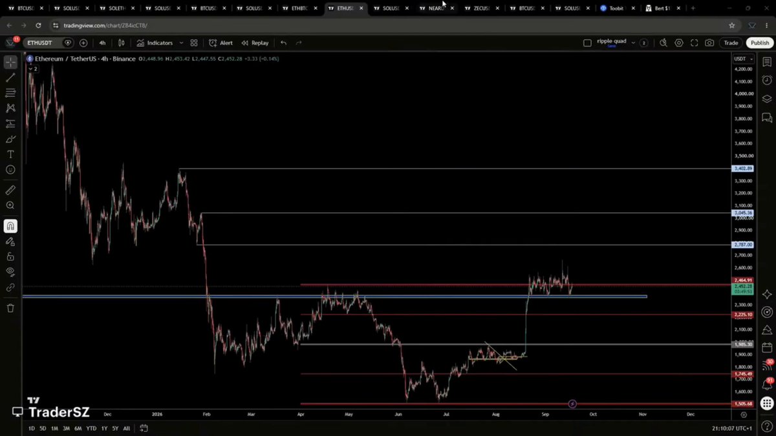Open the Fibonacci retracement tools
The width and height of the screenshot is (776, 436).
coord(10,93)
